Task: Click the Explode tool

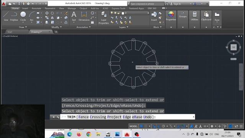Action: (66, 18)
